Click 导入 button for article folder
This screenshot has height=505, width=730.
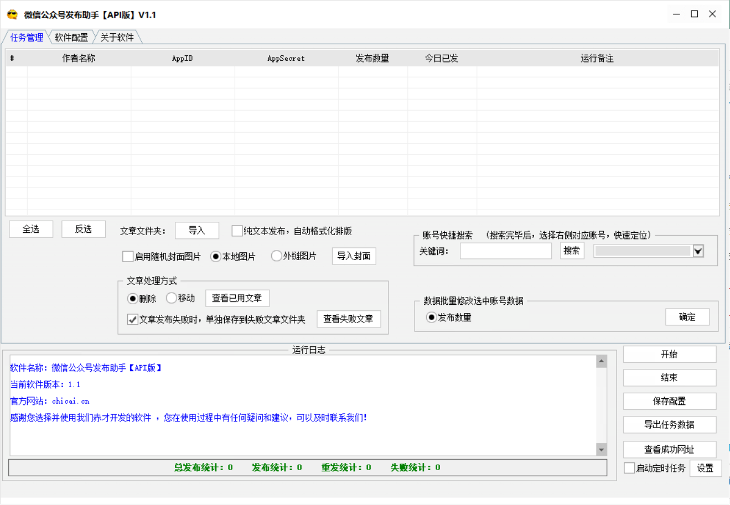196,230
